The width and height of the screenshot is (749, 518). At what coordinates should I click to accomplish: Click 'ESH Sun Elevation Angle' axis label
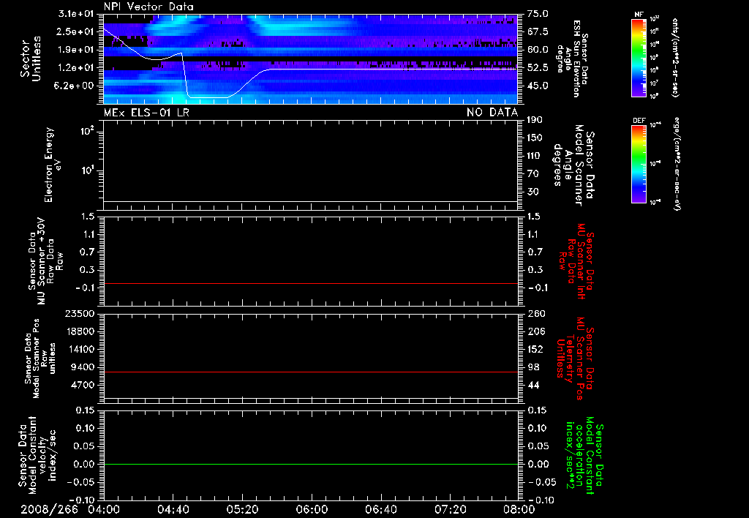572,59
